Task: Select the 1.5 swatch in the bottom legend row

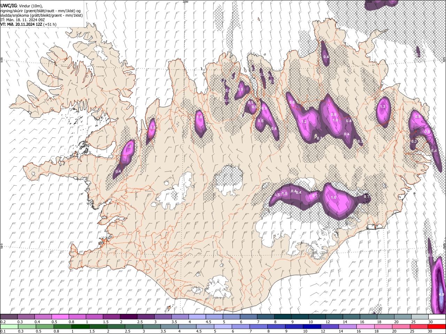Action: (x=98, y=326)
